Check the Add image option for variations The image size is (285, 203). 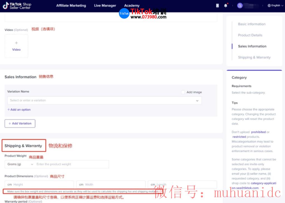[x=183, y=92]
